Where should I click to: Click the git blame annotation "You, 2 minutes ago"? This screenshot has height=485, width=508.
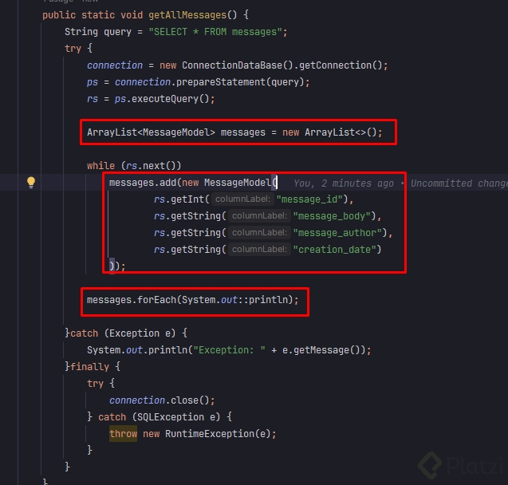tap(344, 183)
